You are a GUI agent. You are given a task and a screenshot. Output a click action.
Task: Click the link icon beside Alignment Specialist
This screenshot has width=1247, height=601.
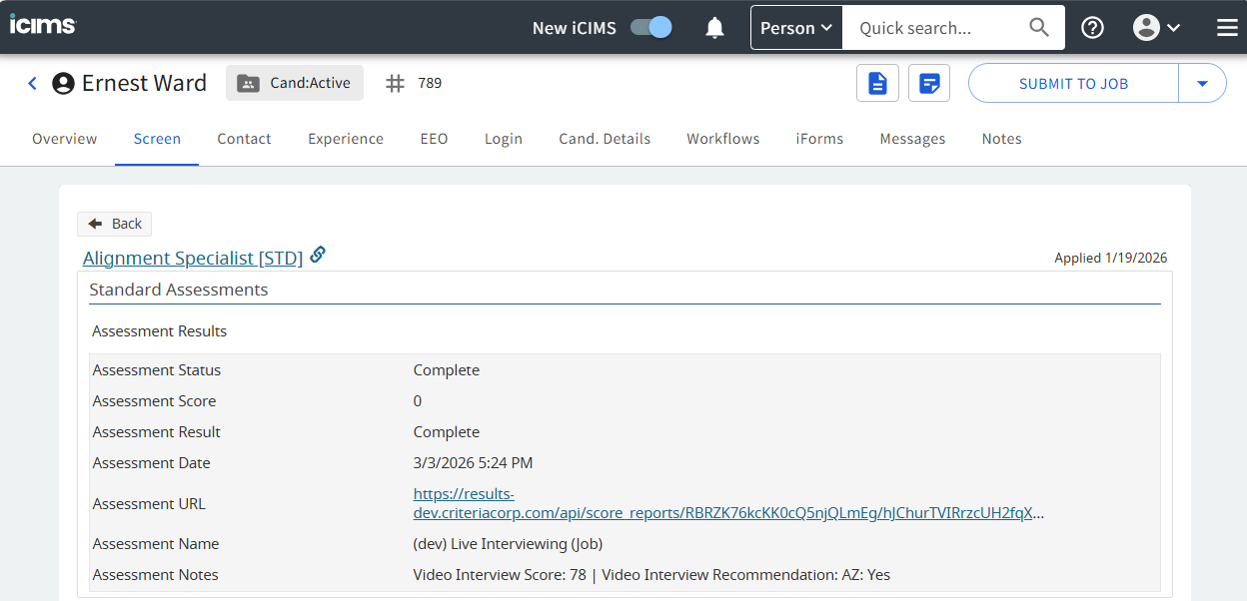coord(318,255)
